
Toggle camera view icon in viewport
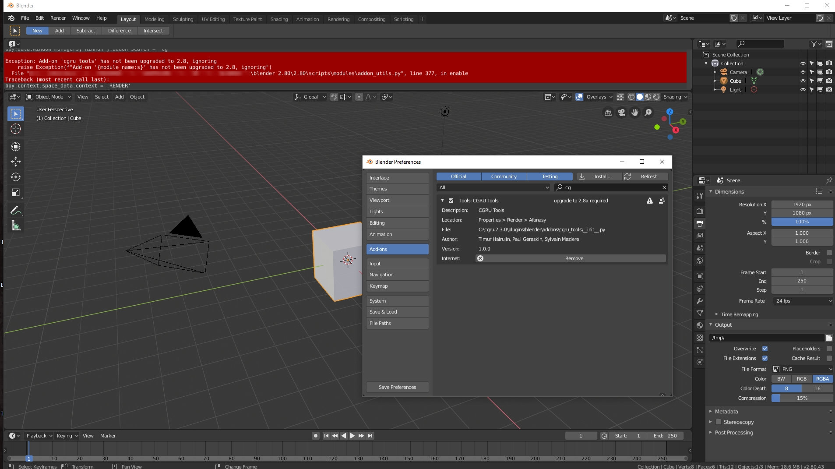tap(621, 113)
